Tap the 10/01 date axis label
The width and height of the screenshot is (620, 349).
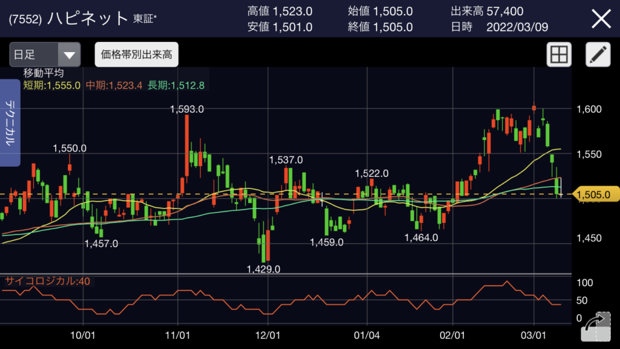(82, 336)
